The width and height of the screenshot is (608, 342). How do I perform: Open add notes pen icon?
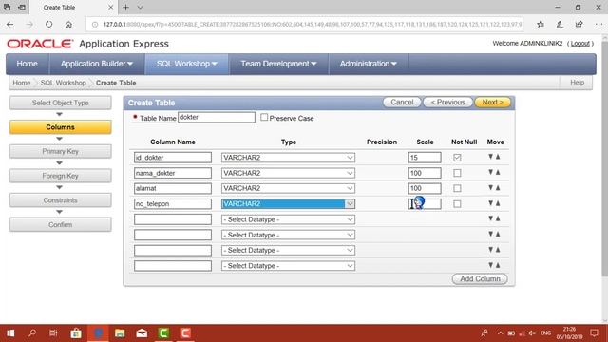point(560,24)
